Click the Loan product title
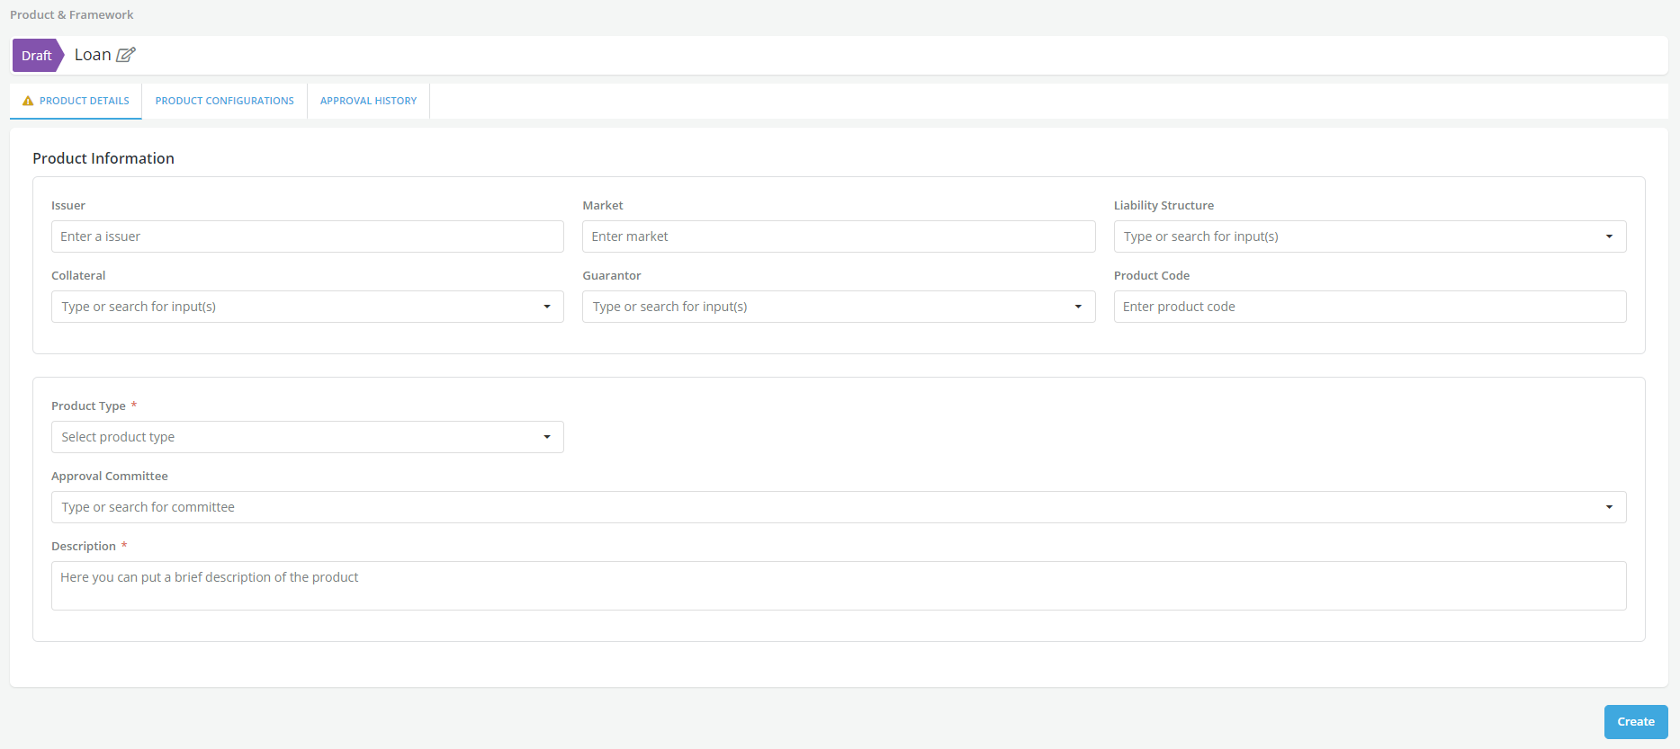1680x749 pixels. 93,55
